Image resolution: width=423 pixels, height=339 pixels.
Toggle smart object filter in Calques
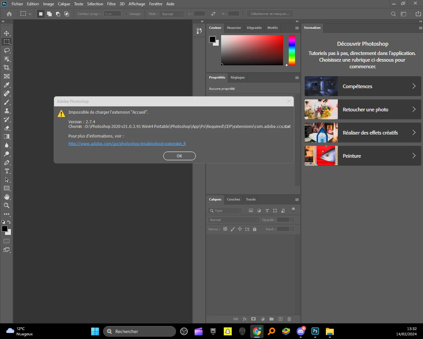[x=283, y=211]
